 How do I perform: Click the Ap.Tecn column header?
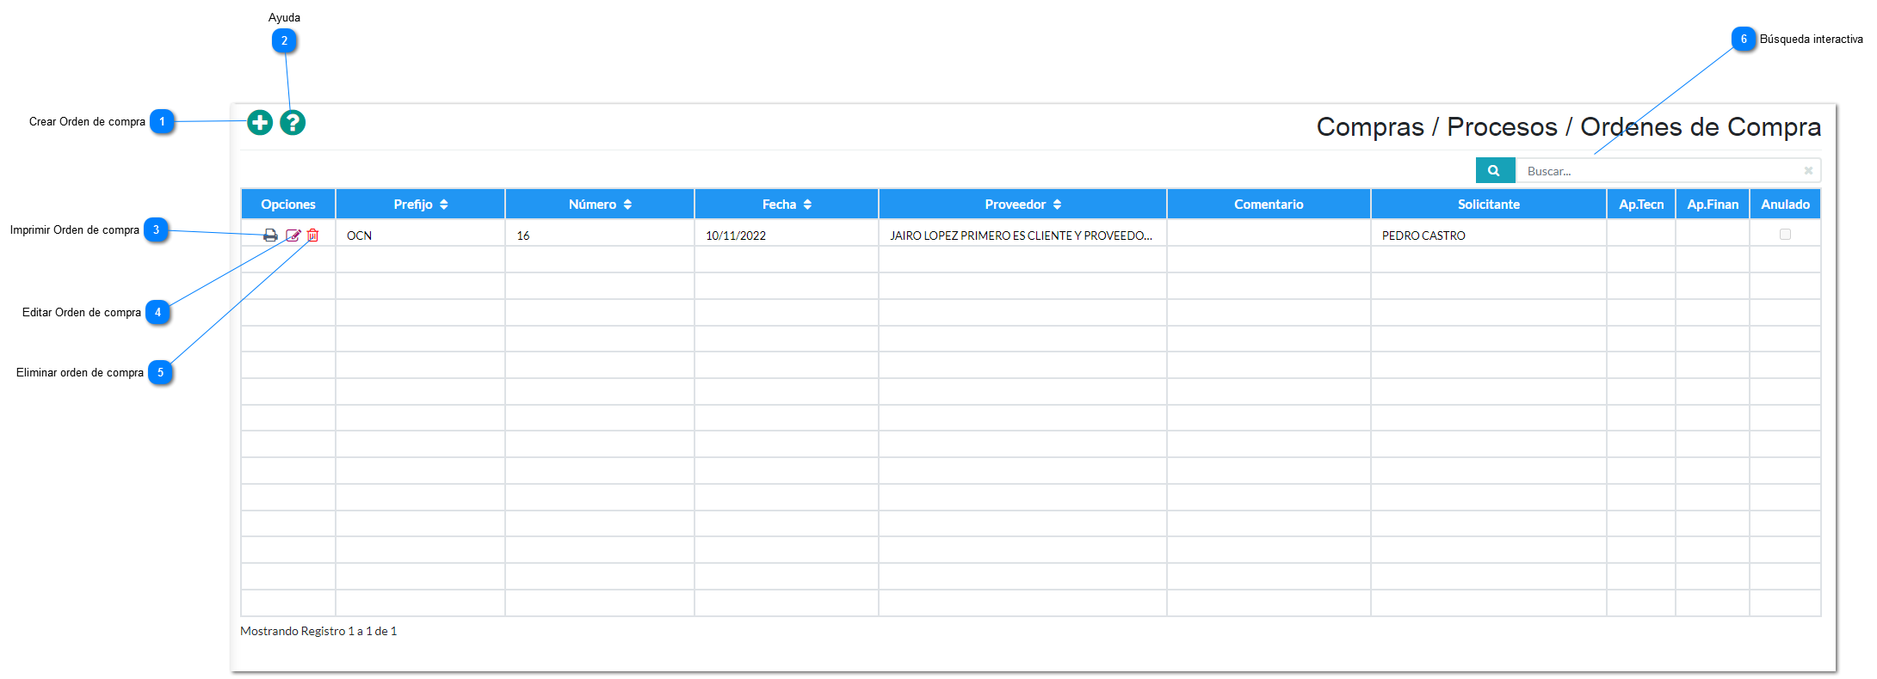[x=1641, y=205]
